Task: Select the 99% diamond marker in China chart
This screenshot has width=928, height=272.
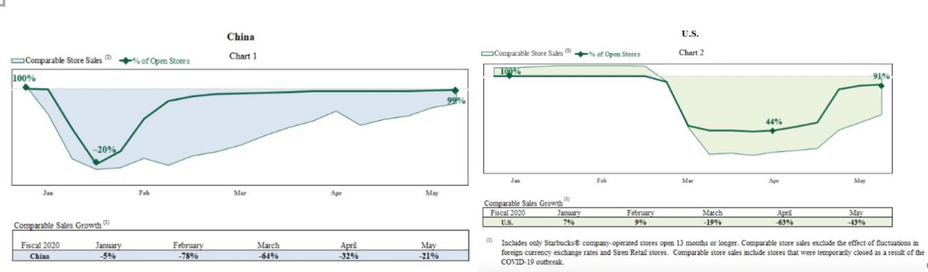Action: tap(455, 91)
